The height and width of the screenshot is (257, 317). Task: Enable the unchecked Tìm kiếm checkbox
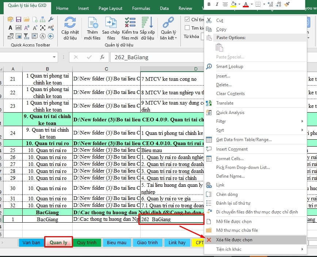tap(187, 28)
